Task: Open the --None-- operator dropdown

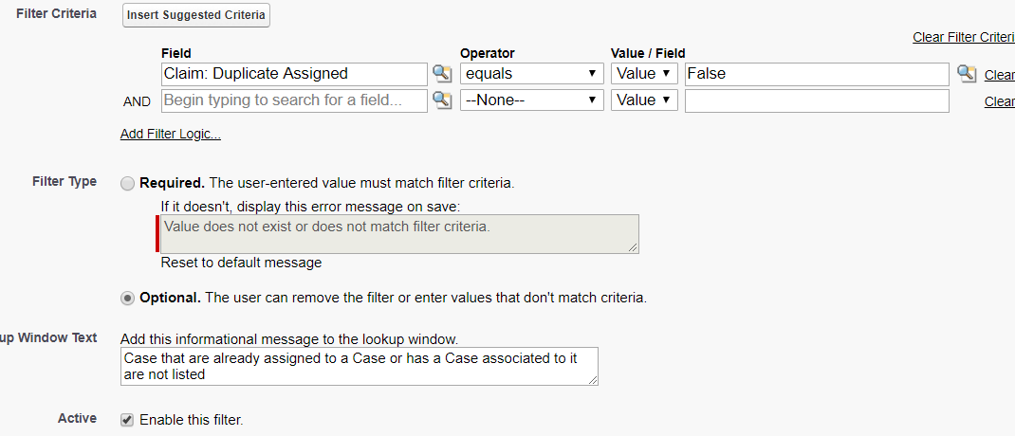Action: click(531, 100)
